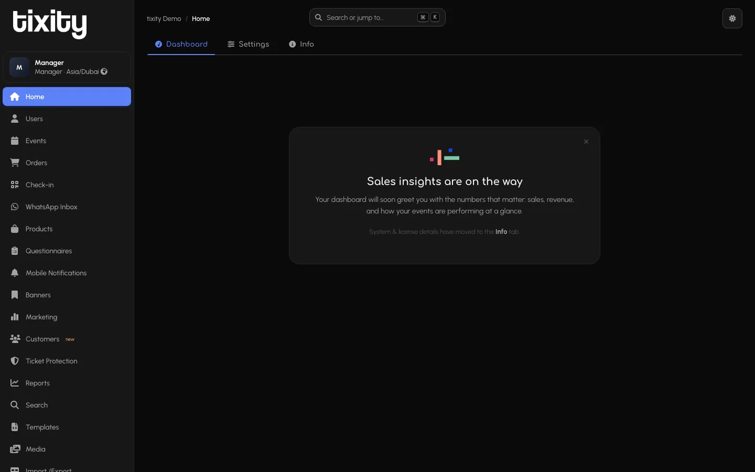
Task: Open the Manager profile card
Action: (x=67, y=67)
